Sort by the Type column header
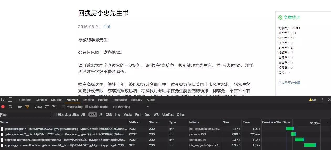This screenshot has width=331, height=150. [178, 122]
